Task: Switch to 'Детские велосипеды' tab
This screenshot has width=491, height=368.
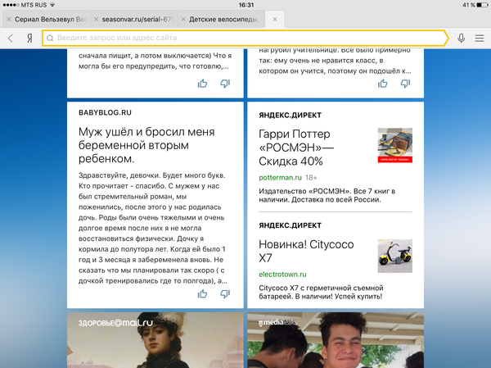Action: click(225, 18)
